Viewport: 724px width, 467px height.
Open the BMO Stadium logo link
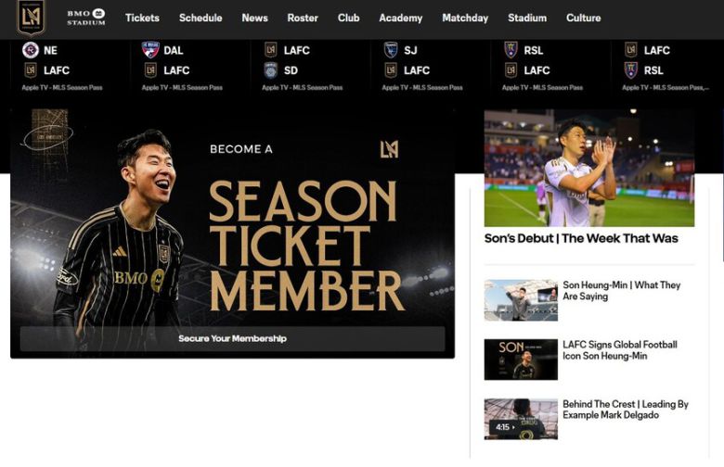click(86, 18)
